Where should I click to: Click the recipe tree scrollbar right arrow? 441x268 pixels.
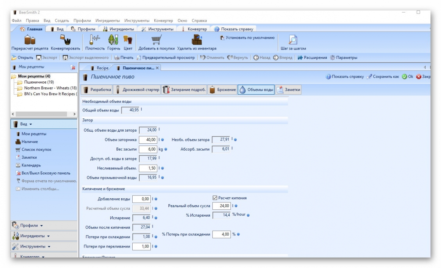click(x=74, y=114)
